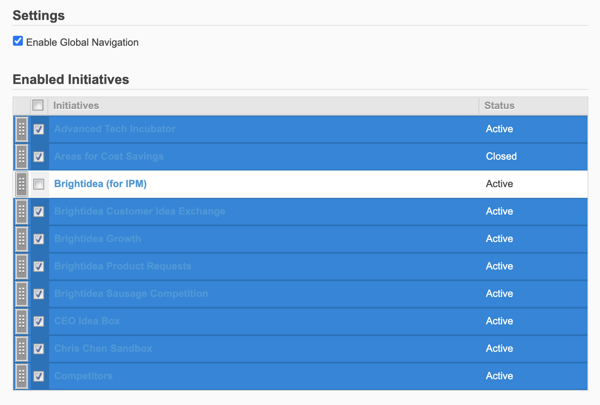The image size is (600, 405).
Task: Click Active status of Chris Chen Sandbox row
Action: click(x=499, y=348)
